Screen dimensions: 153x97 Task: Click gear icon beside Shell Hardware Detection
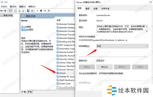pyautogui.click(x=58, y=80)
